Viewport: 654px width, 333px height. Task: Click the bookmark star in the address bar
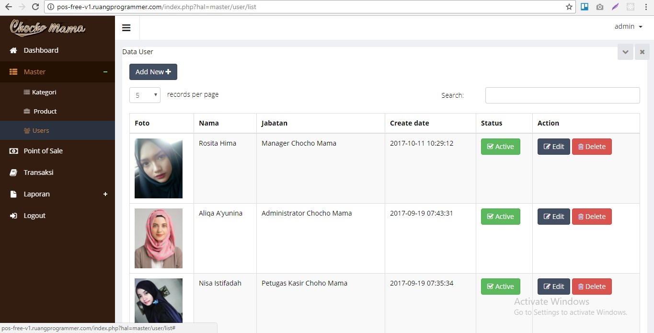(568, 7)
